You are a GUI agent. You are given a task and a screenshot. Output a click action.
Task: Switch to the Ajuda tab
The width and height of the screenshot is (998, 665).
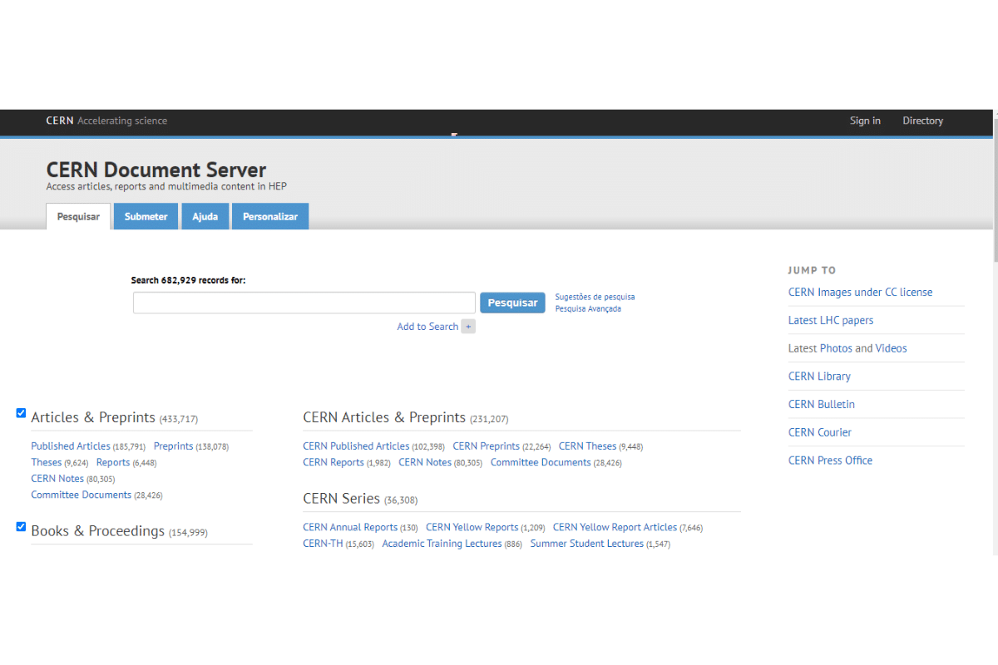(x=205, y=216)
